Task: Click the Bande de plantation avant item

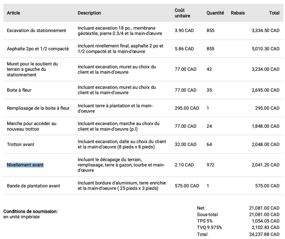Action: coord(33,186)
